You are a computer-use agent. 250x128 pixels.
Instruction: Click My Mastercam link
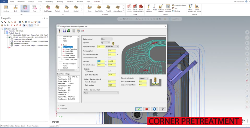pos(239,2)
